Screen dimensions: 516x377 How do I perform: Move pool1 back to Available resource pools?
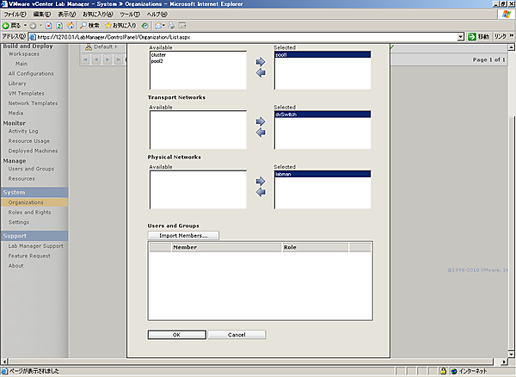point(261,73)
